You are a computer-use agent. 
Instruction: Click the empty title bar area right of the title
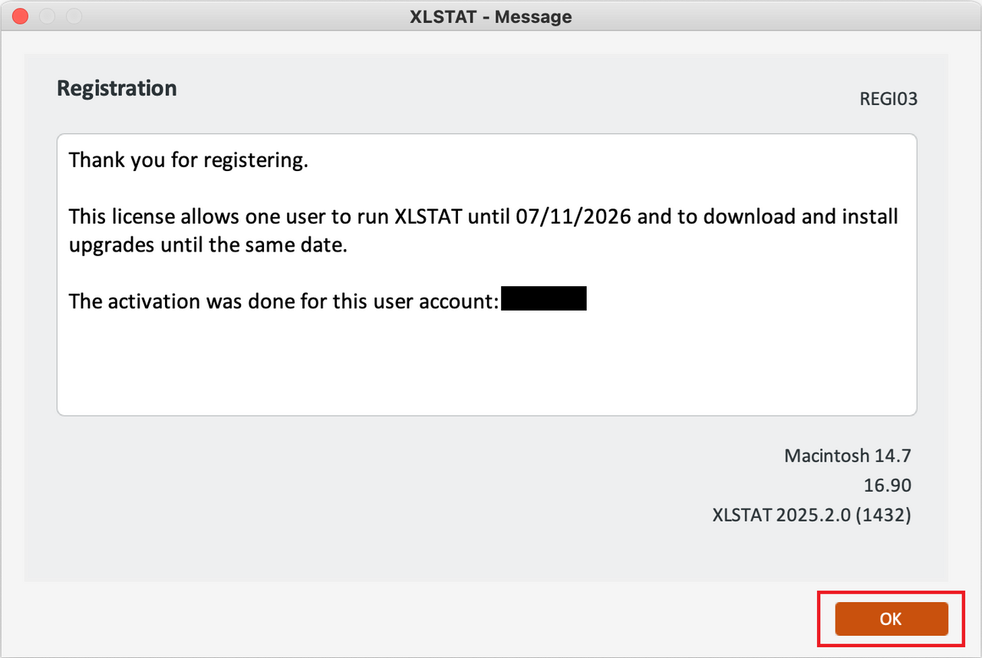pyautogui.click(x=767, y=16)
